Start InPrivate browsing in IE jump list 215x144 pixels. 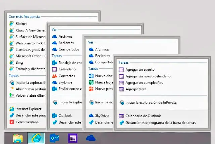pyautogui.click(x=28, y=83)
